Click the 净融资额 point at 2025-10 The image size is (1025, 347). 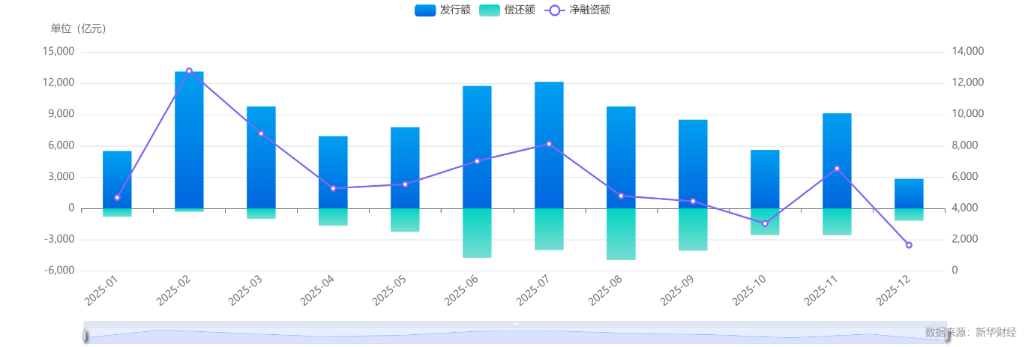click(x=765, y=223)
